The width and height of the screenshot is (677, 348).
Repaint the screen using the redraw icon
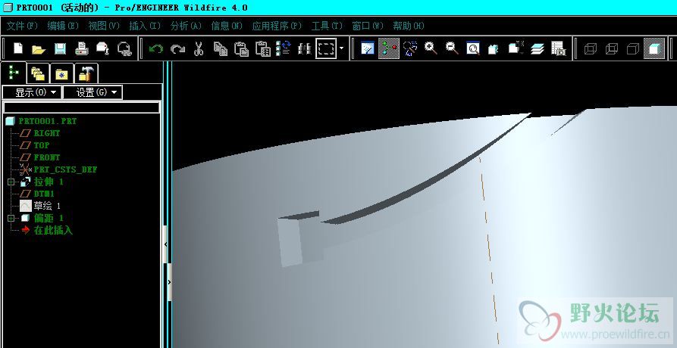point(368,48)
